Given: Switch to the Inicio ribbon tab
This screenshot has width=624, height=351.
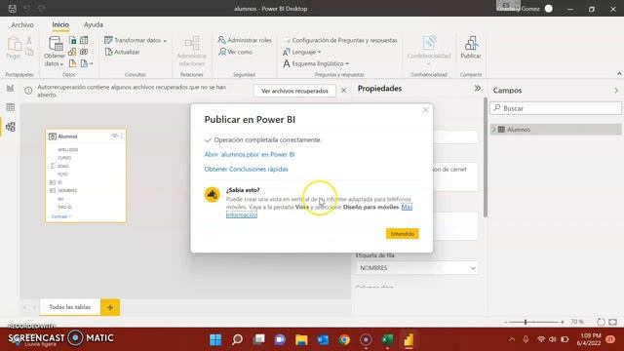Looking at the screenshot, I should (x=60, y=24).
